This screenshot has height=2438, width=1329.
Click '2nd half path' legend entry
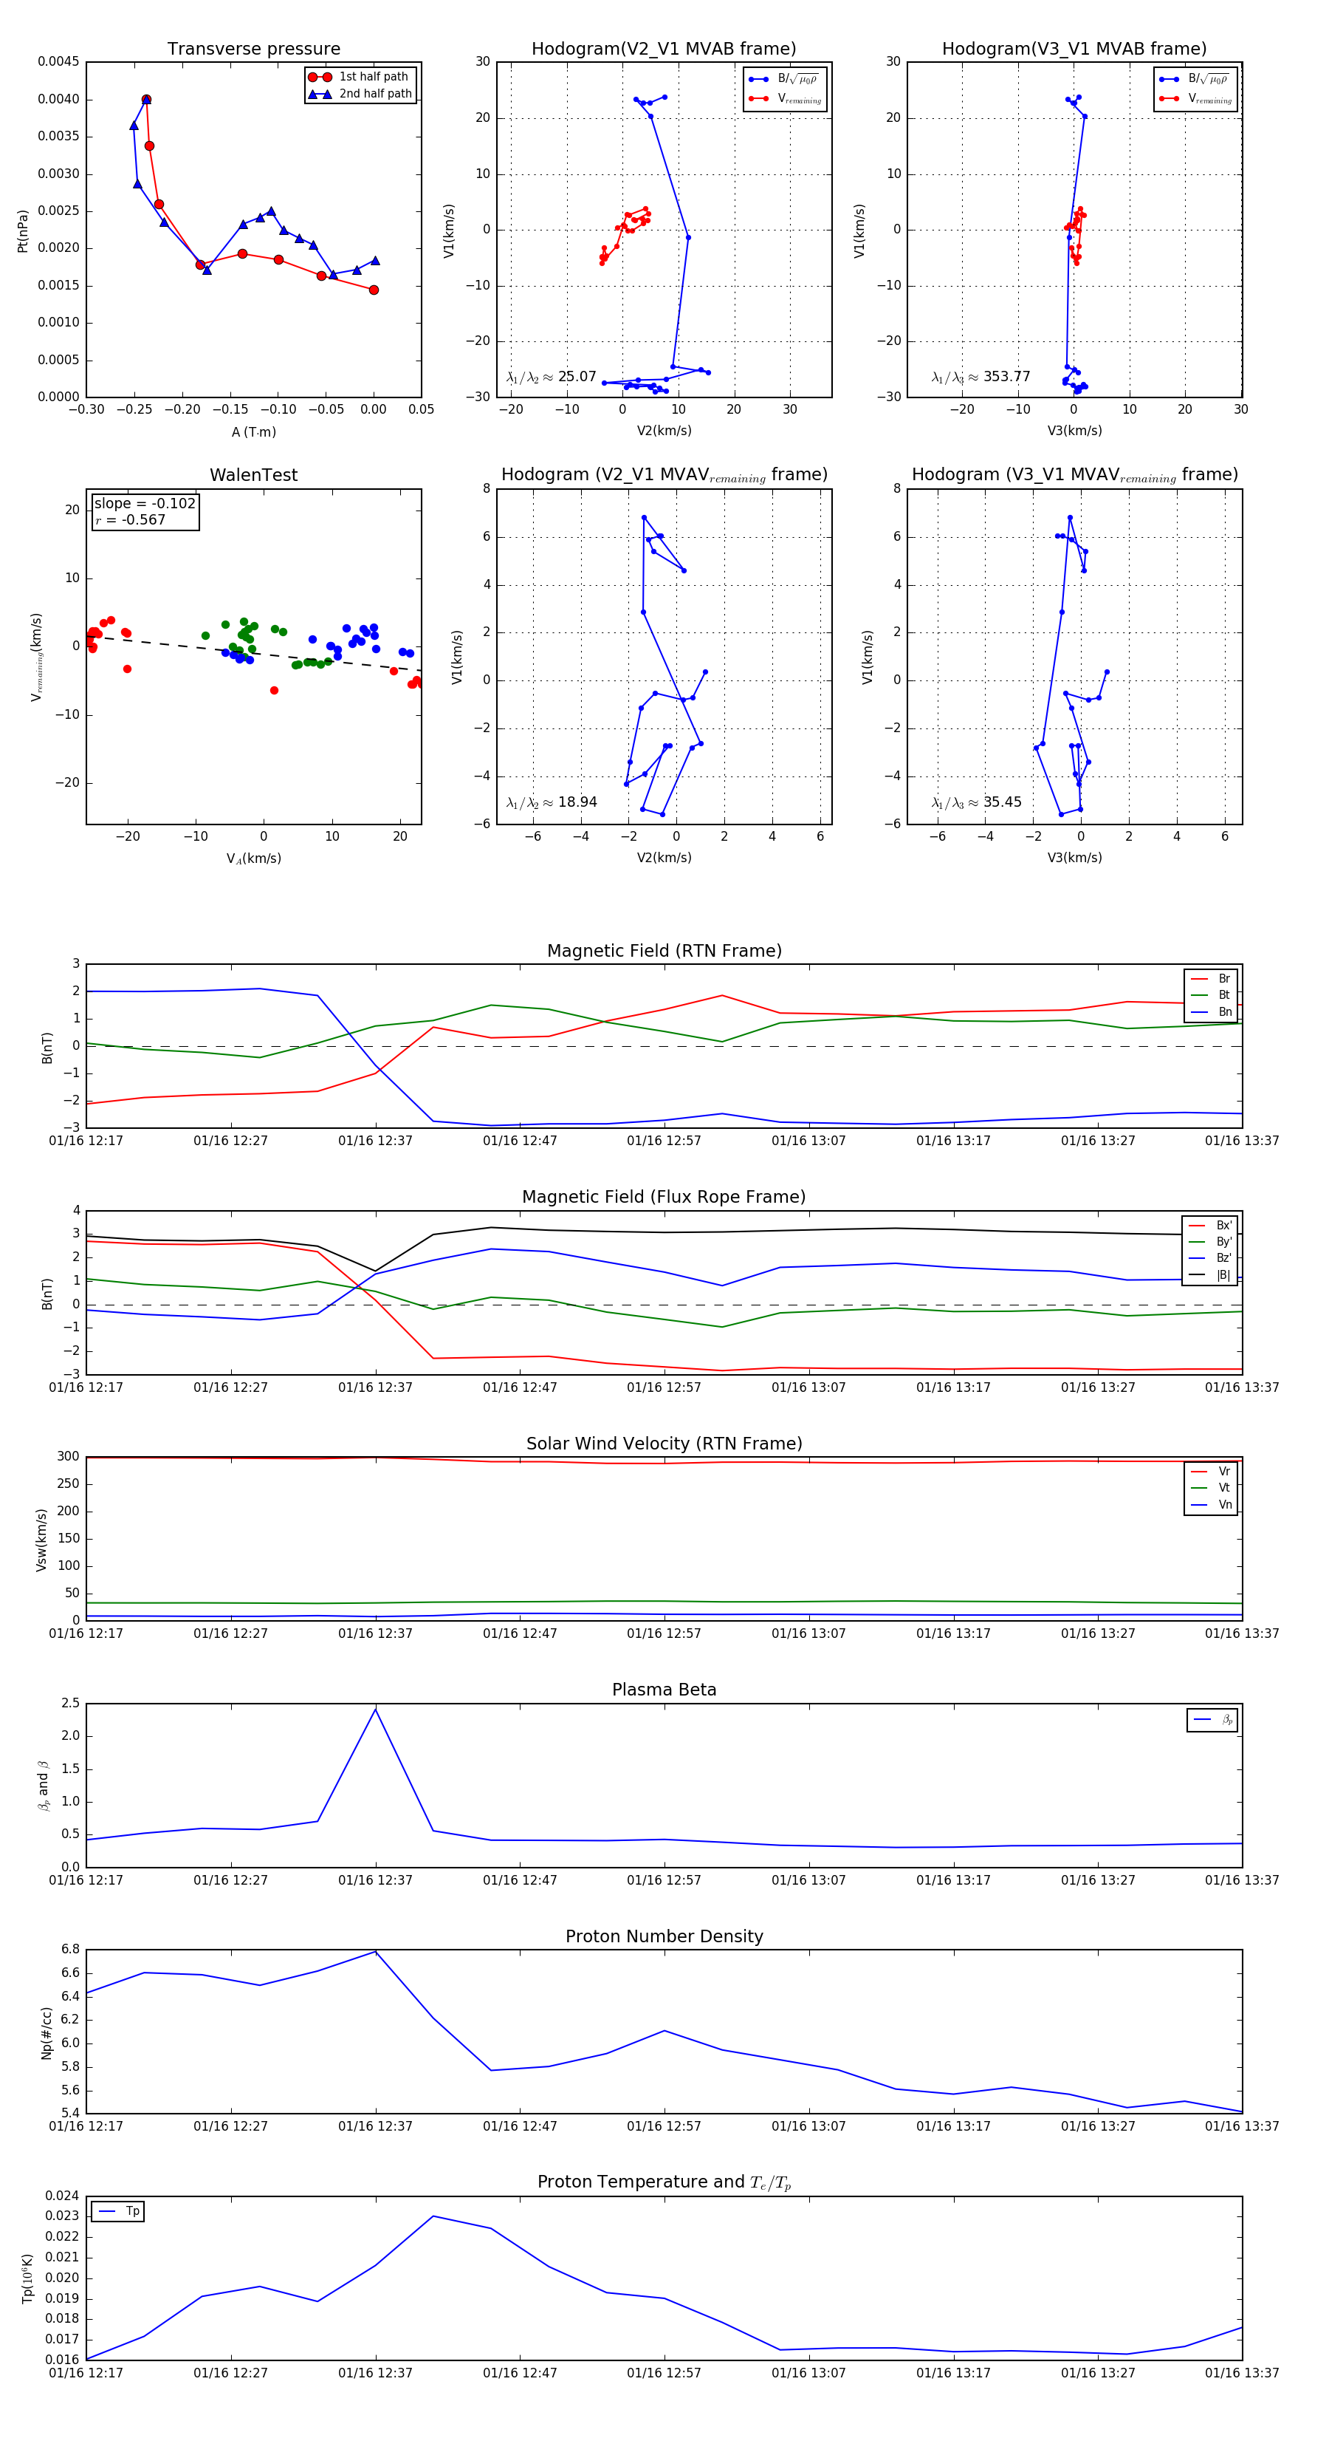click(x=360, y=94)
